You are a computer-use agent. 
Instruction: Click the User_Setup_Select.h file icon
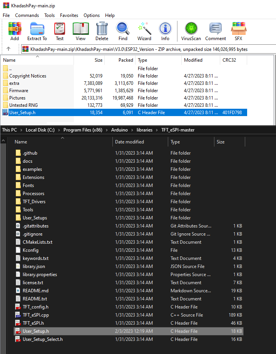coord(18,339)
